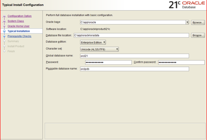Open the Character set Unicode dropdown
The width and height of the screenshot is (207, 140).
[99, 49]
